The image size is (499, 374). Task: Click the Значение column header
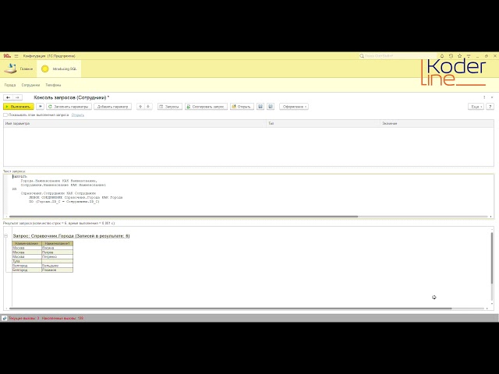(437, 123)
